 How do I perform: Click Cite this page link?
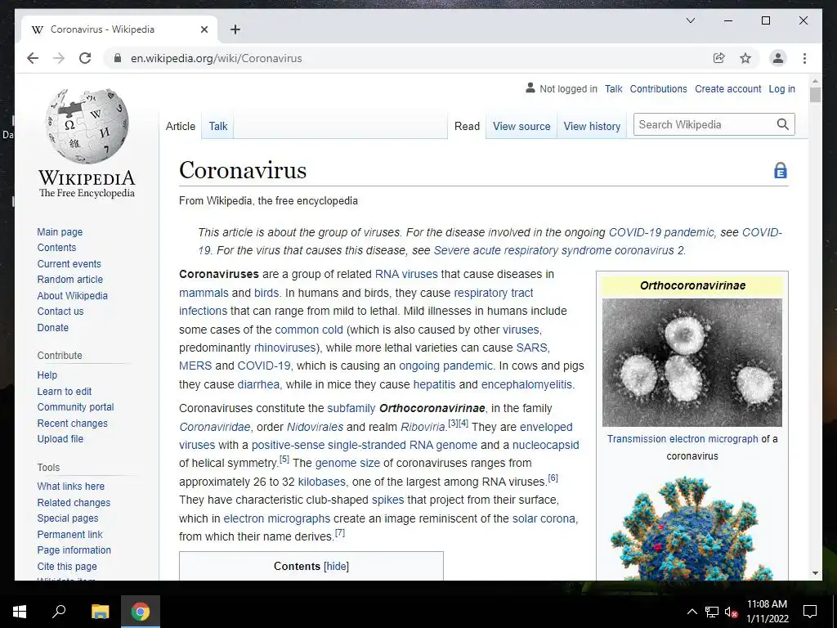pyautogui.click(x=67, y=566)
